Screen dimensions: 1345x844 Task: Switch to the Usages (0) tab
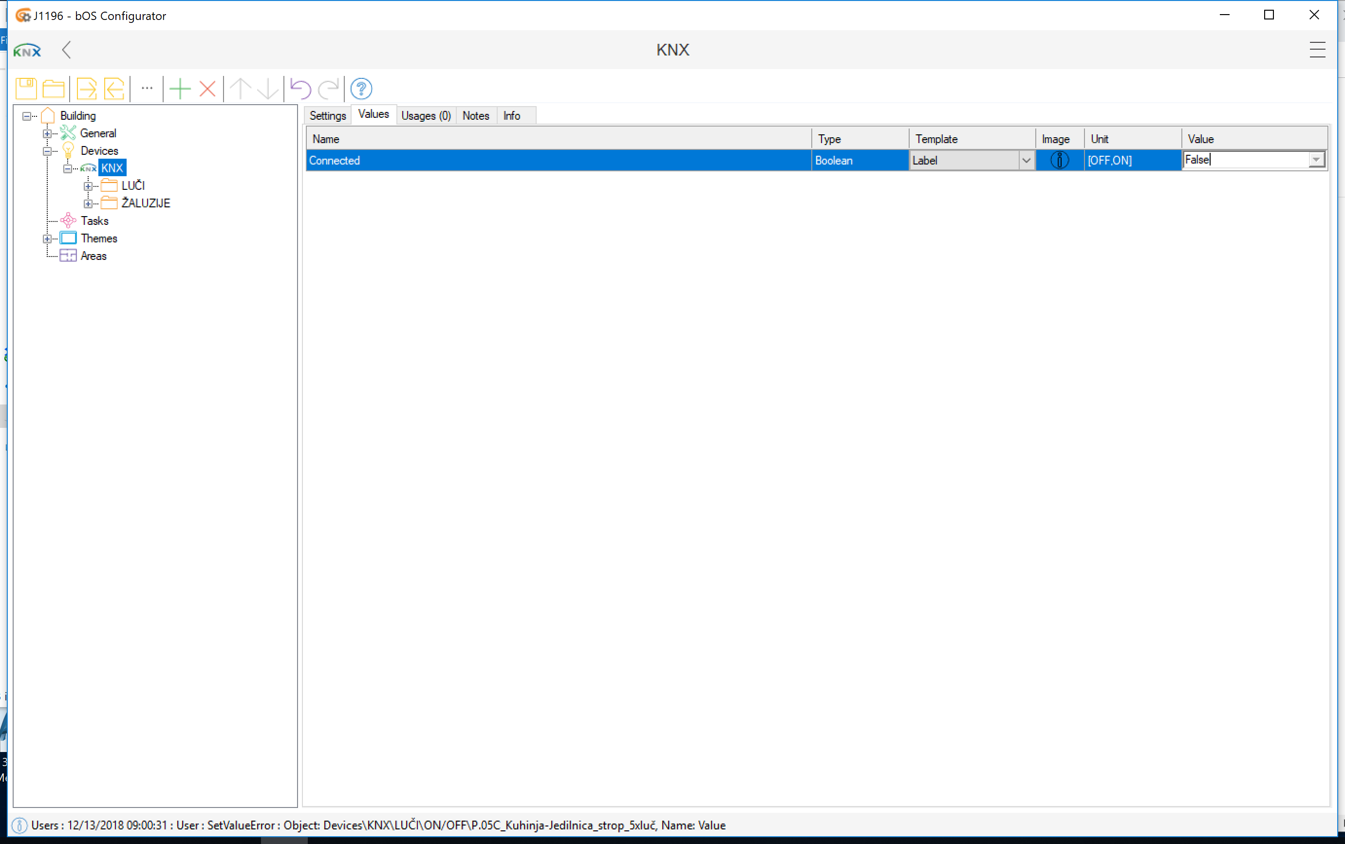point(426,115)
